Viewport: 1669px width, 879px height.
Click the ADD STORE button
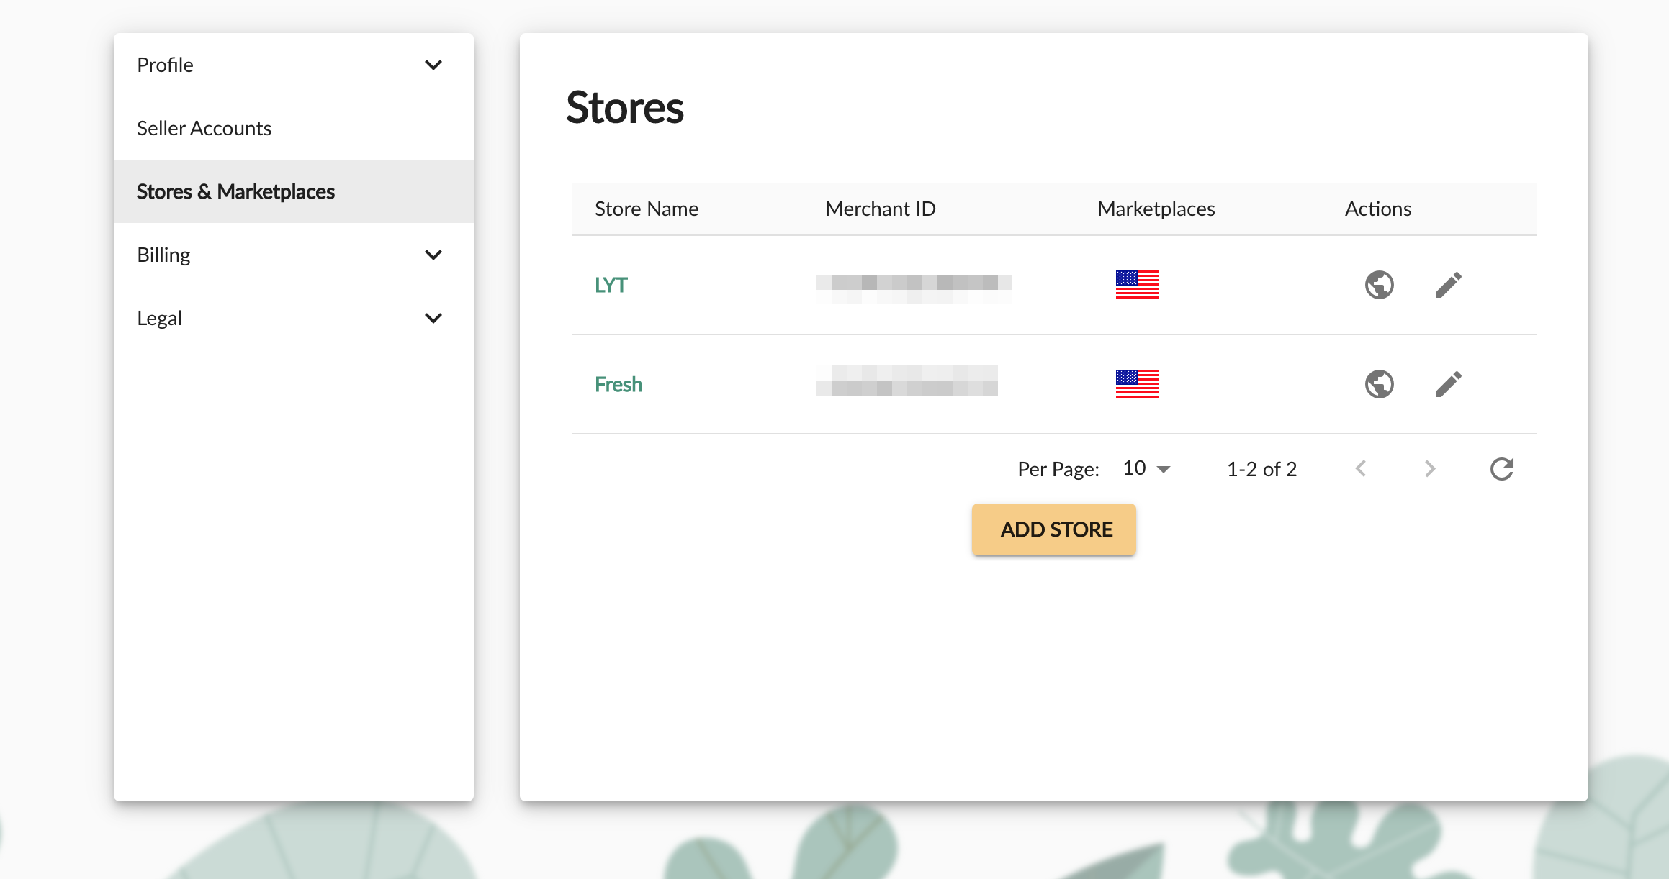tap(1054, 529)
